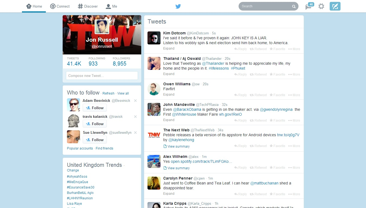This screenshot has height=208, width=366.
Task: Expand the Thailand / Aj Oswald tweet
Action: click(x=169, y=74)
